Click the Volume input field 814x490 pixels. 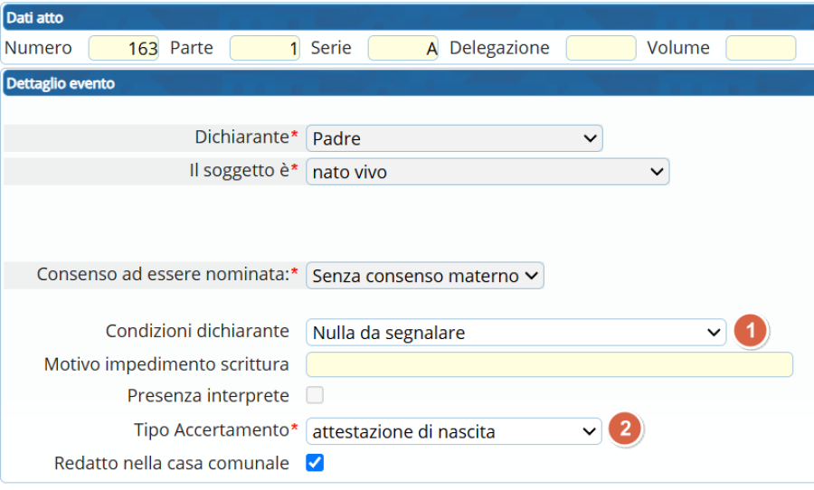[x=761, y=48]
